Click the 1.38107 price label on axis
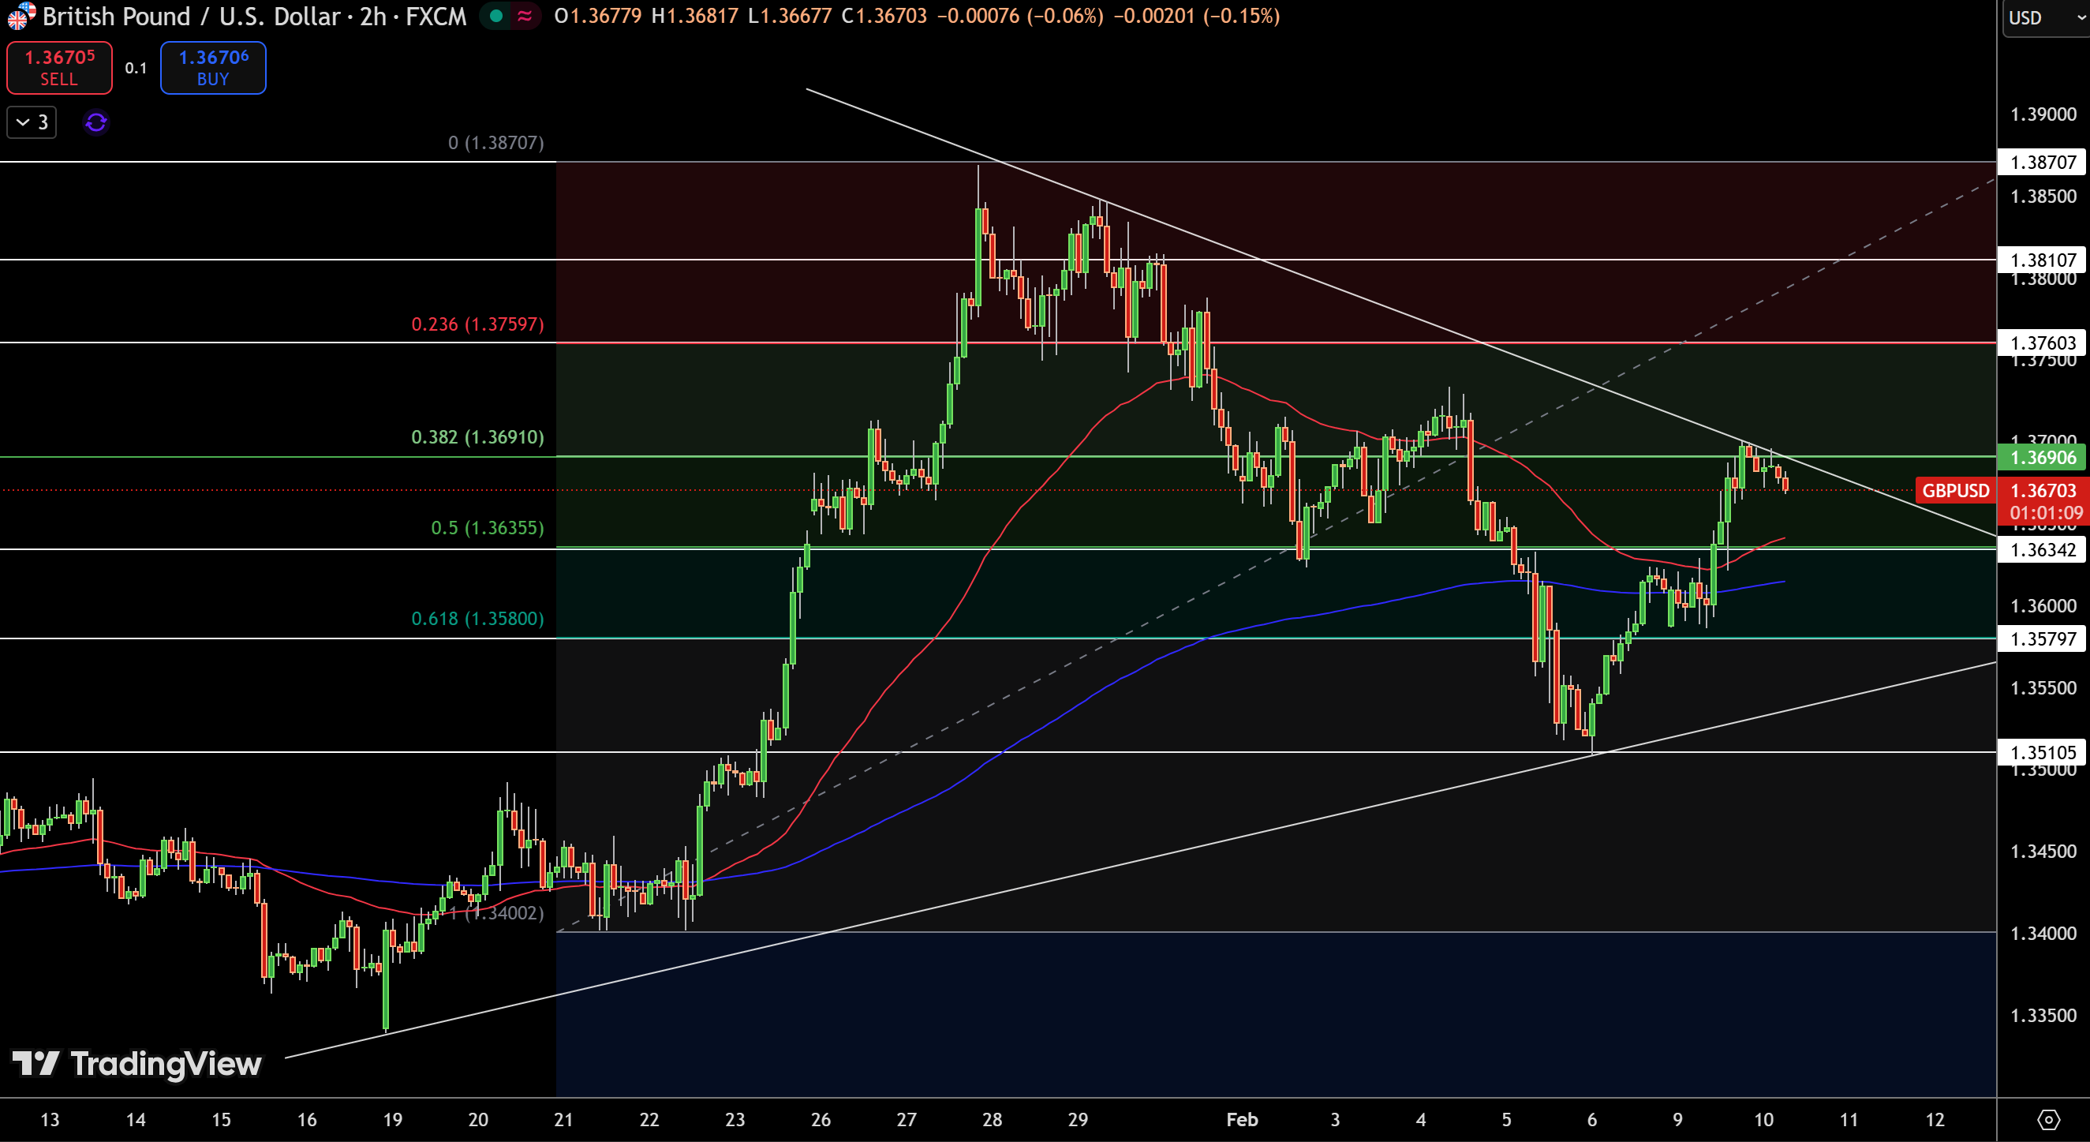 click(x=2043, y=260)
